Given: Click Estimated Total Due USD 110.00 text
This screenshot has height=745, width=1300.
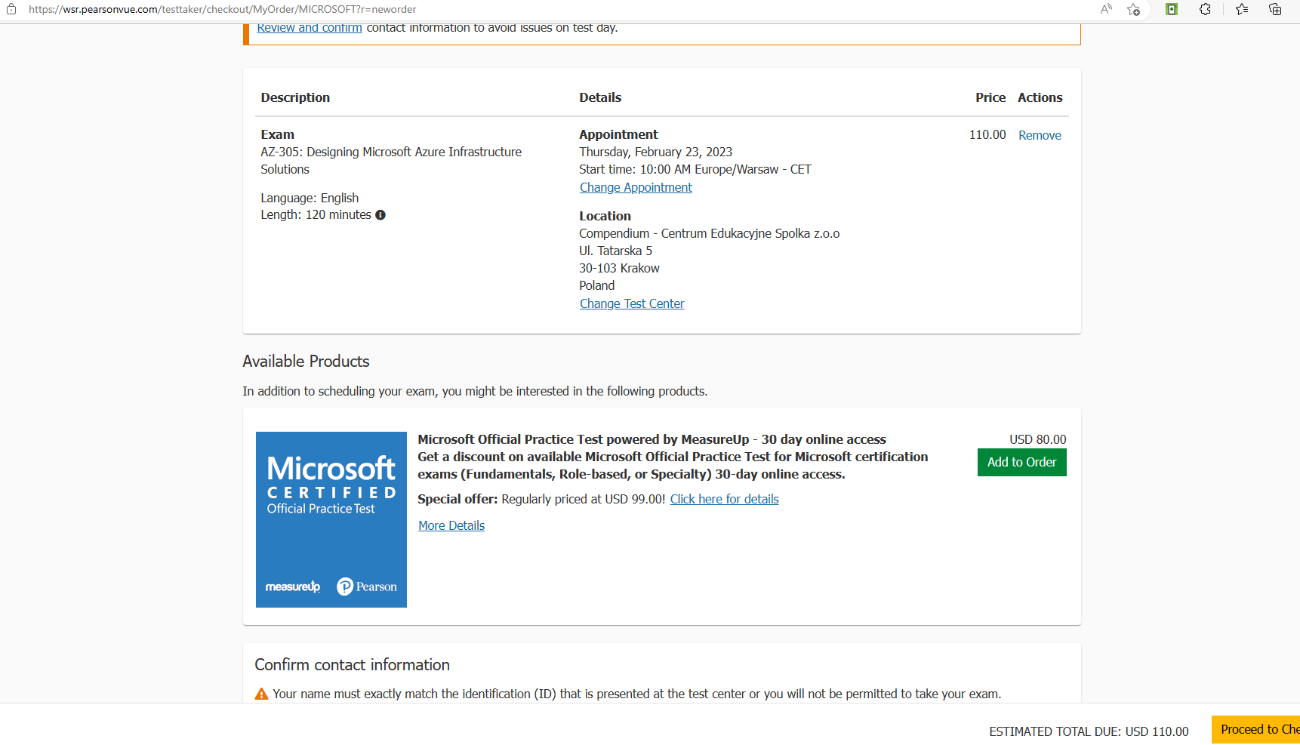Looking at the screenshot, I should point(1089,731).
